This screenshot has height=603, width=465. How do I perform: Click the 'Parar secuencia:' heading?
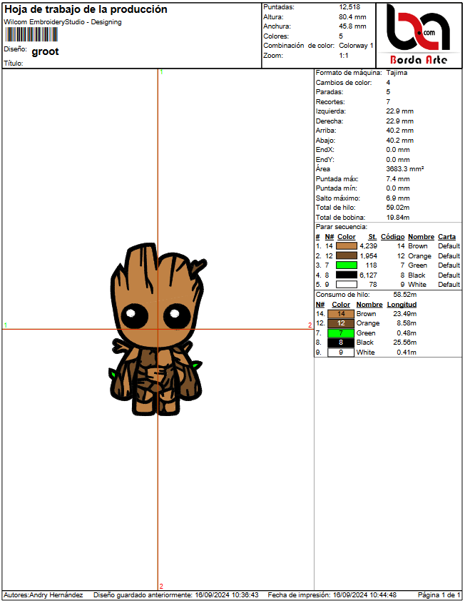click(x=341, y=227)
